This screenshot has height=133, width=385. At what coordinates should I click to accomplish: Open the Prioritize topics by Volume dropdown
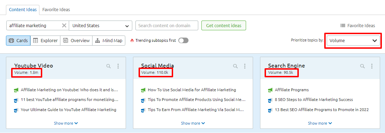pyautogui.click(x=353, y=41)
